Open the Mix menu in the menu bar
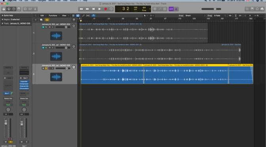 pyautogui.click(x=59, y=1)
